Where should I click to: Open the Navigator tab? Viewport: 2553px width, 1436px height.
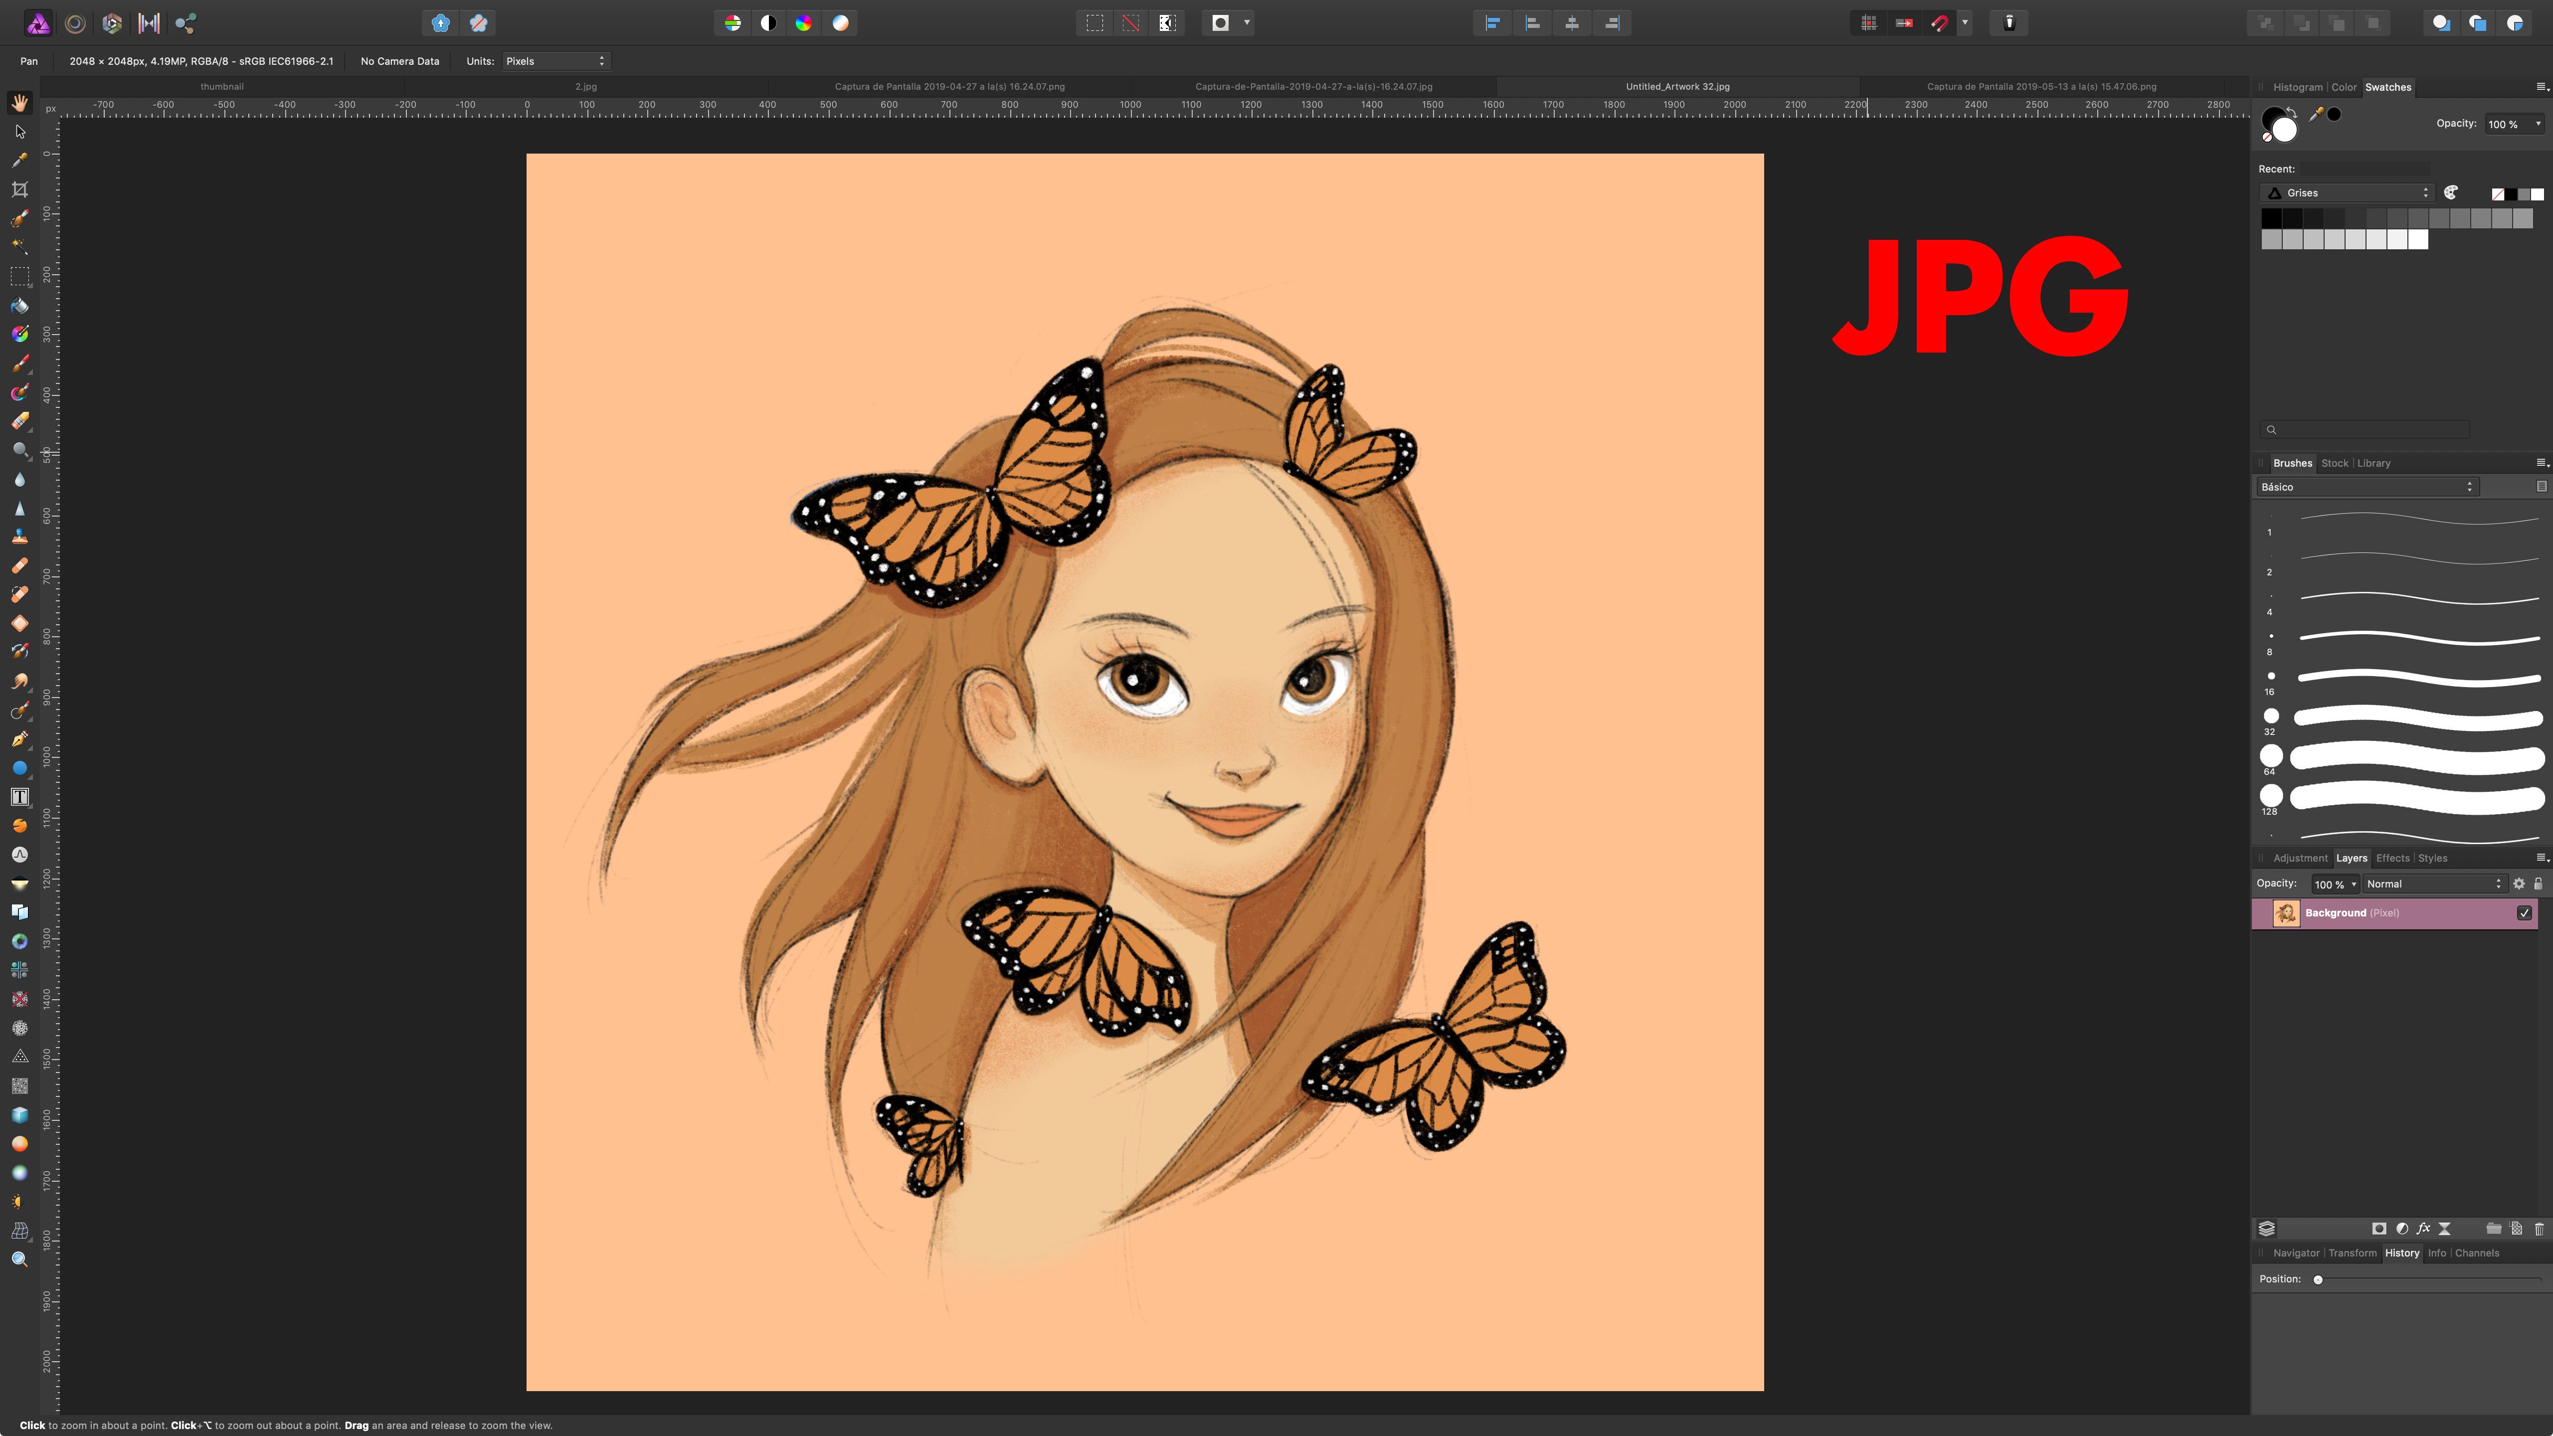[2295, 1253]
